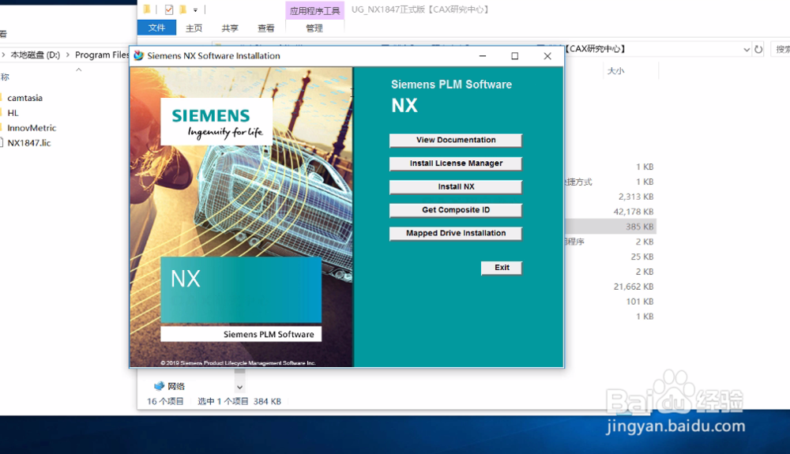
Task: Click the Siemens NX installer title icon
Action: click(x=138, y=55)
